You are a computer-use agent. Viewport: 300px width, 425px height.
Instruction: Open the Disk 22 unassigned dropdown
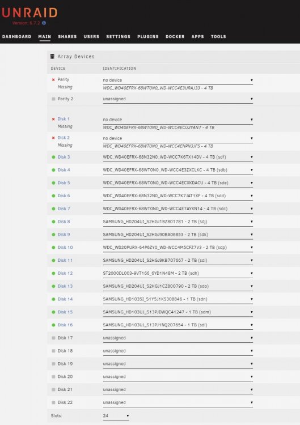178,402
